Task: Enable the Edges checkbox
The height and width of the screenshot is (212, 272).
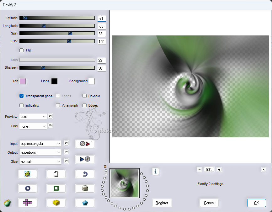Action: (84, 105)
